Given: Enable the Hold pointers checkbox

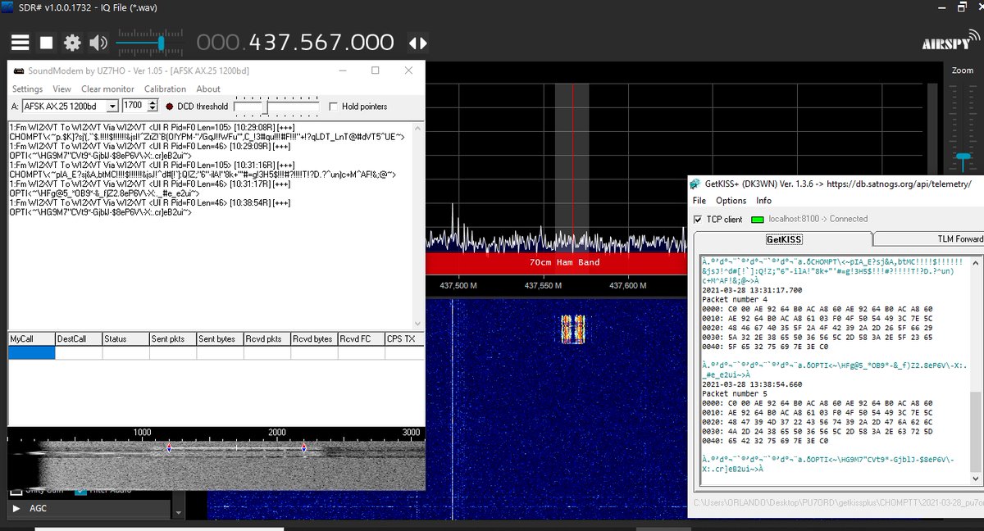Looking at the screenshot, I should [x=333, y=107].
